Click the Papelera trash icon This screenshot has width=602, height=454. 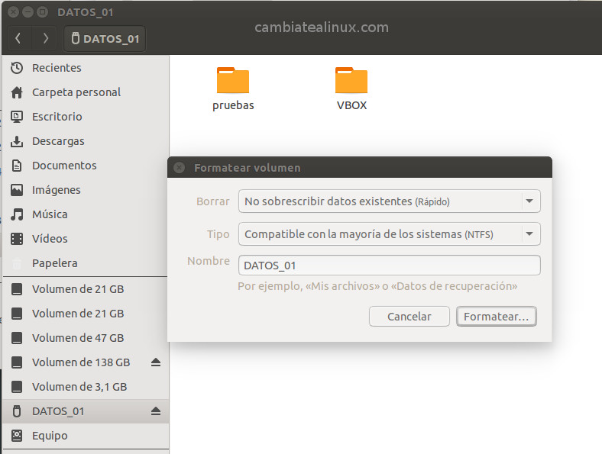pyautogui.click(x=17, y=263)
